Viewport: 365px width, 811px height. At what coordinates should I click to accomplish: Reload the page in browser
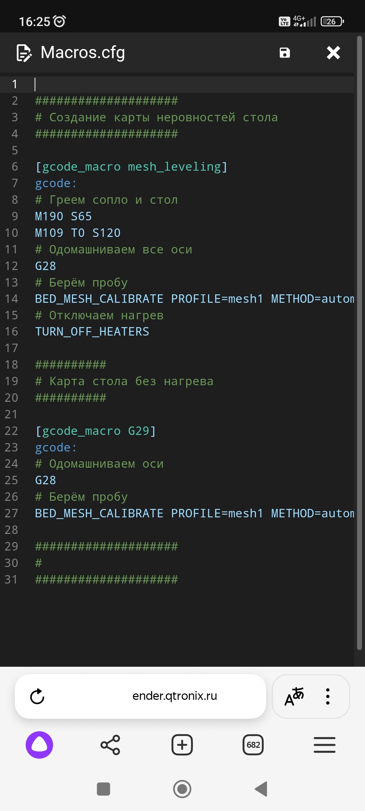pos(37,696)
